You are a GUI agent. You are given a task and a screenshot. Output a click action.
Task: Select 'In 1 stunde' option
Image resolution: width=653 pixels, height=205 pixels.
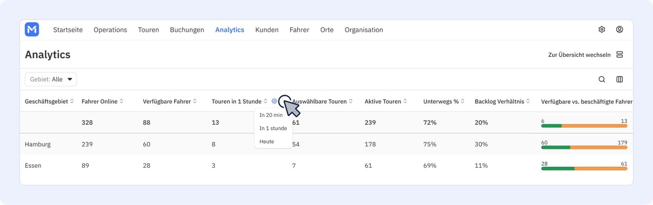[273, 129]
